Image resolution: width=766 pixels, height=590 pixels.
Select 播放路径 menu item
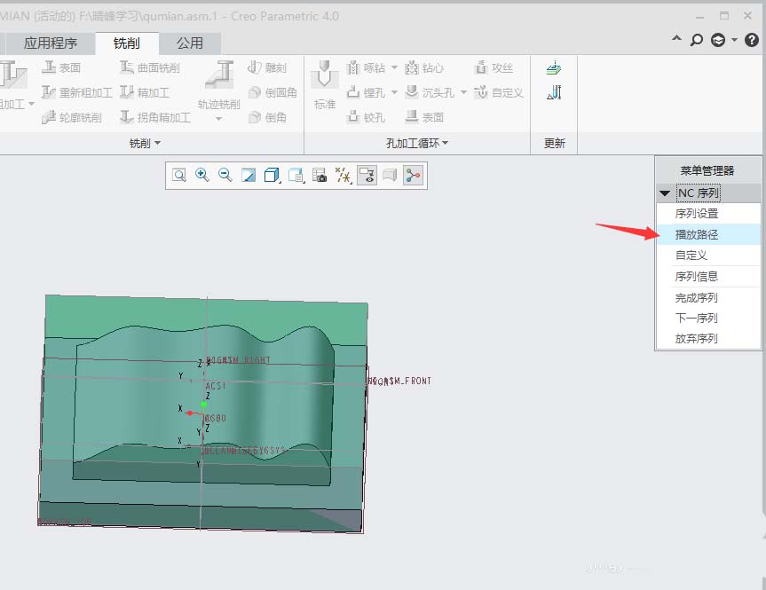tap(708, 234)
